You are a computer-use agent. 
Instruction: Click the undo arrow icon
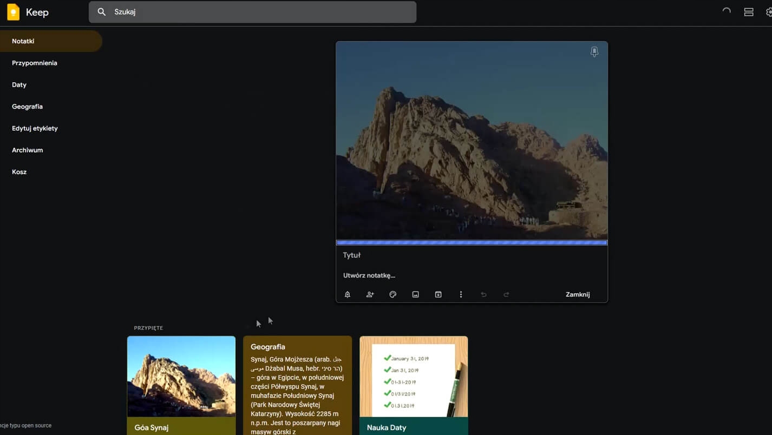pyautogui.click(x=483, y=294)
